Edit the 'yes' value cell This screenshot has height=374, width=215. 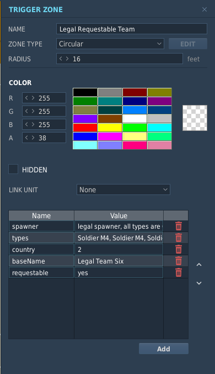[x=119, y=272]
